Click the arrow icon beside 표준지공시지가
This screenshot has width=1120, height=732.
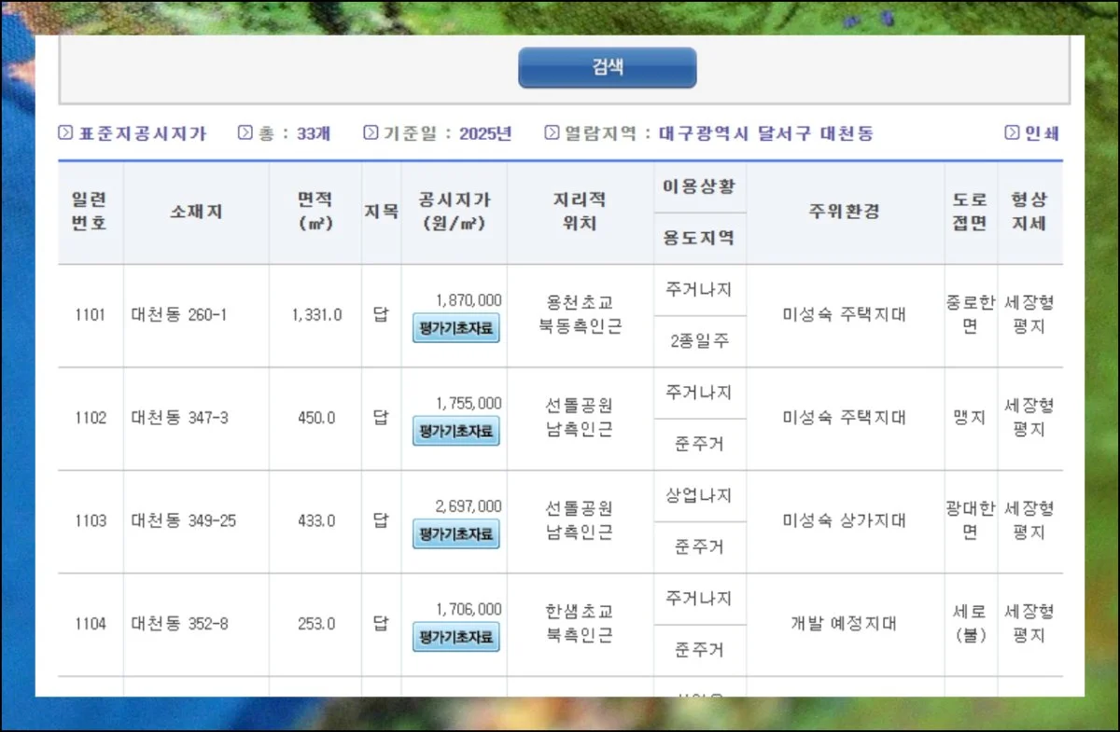[x=65, y=133]
